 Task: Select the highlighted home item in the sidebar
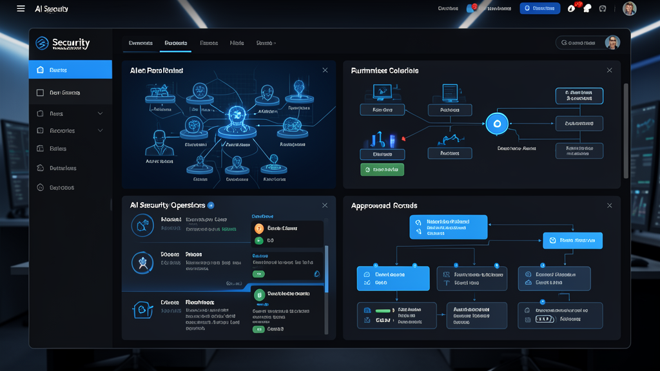(70, 70)
